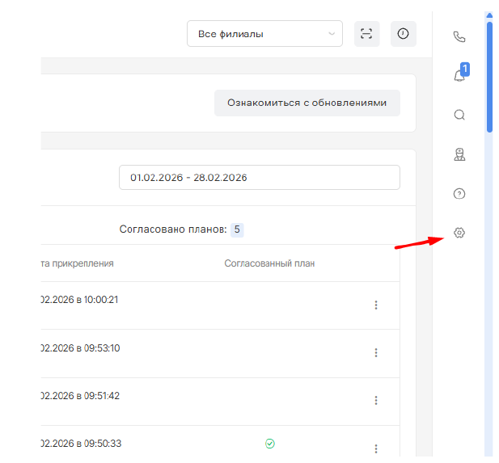Click the "Ознакомиться с обновлениями" button
The image size is (499, 463).
click(x=307, y=103)
